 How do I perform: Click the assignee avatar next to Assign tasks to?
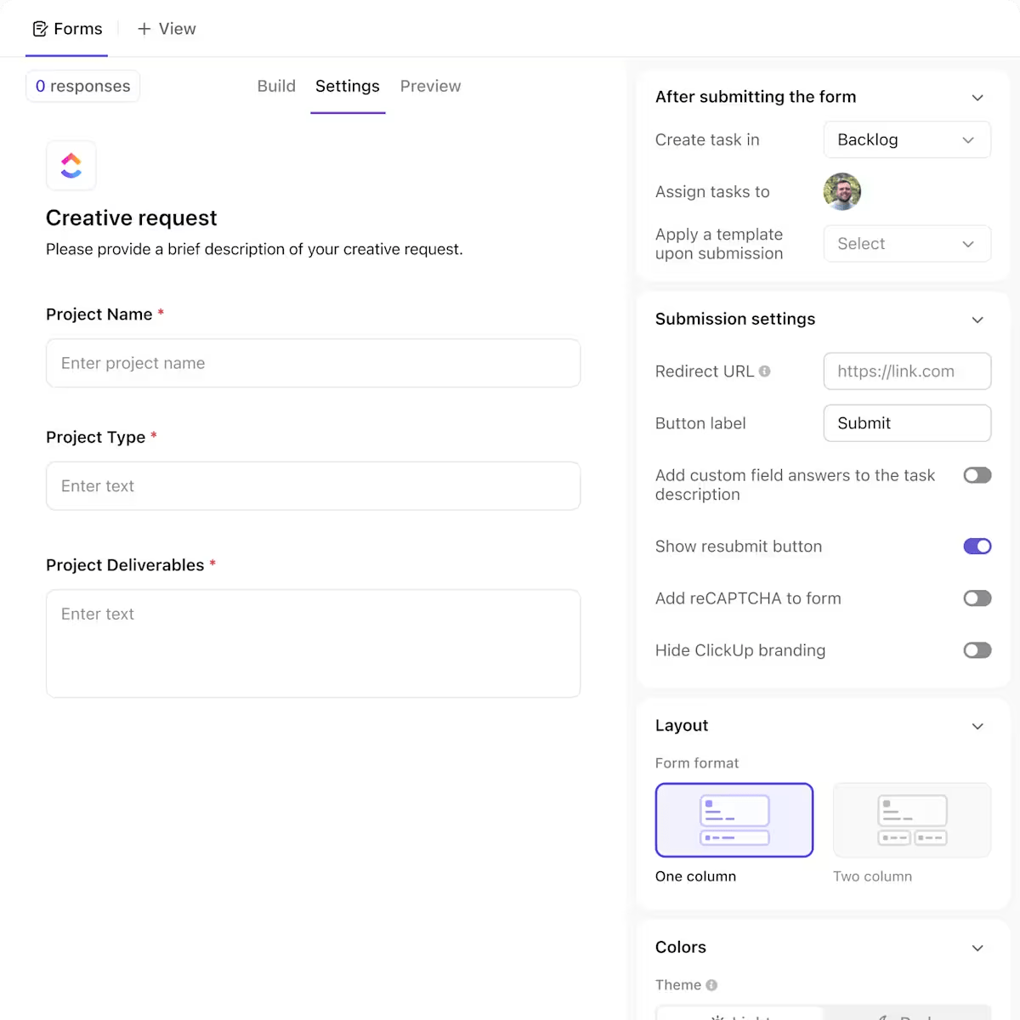(x=841, y=191)
